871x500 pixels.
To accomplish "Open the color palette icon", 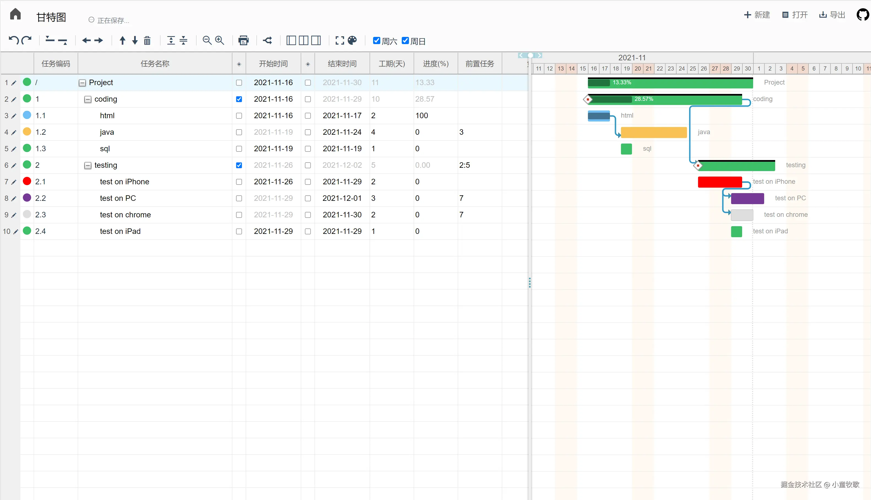I will tap(352, 40).
